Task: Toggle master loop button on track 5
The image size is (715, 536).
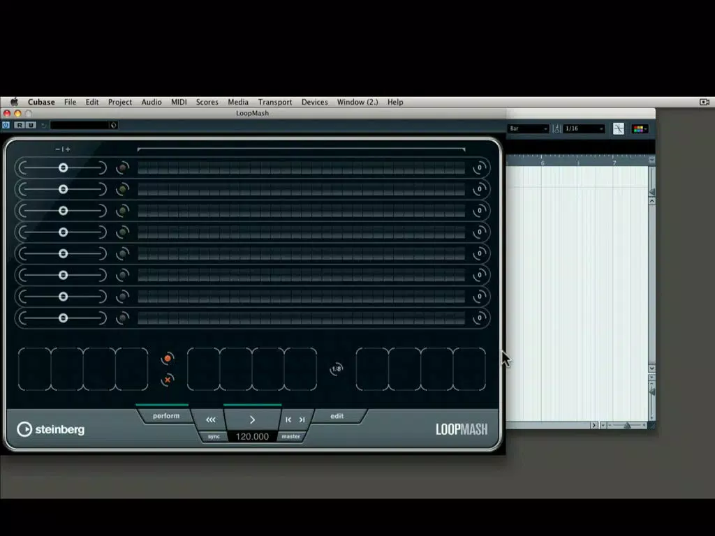Action: pos(122,253)
